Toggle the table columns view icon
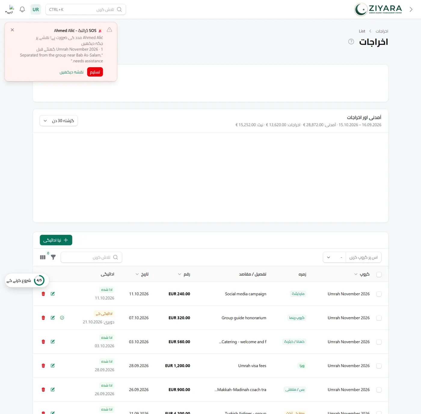 coord(43,257)
